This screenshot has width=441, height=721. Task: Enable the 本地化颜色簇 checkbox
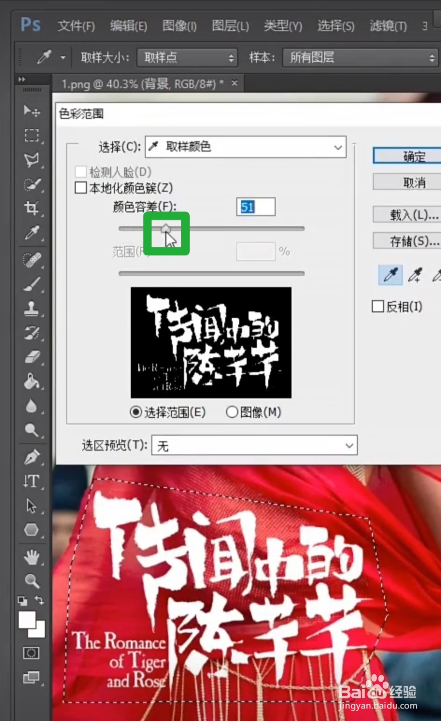click(x=81, y=188)
